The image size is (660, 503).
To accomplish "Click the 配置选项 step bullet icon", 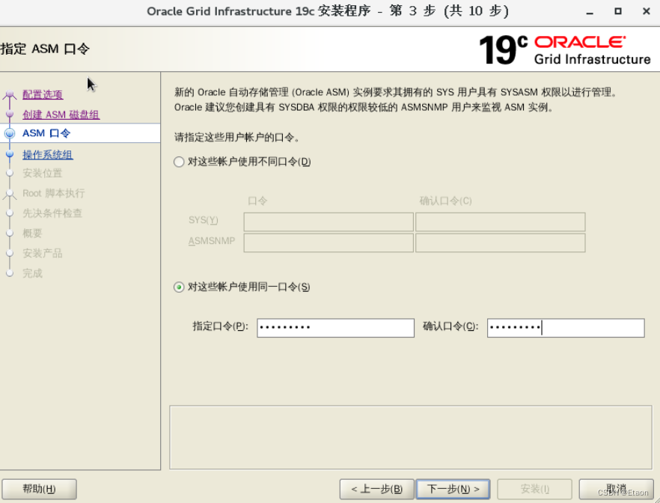I will click(x=10, y=95).
